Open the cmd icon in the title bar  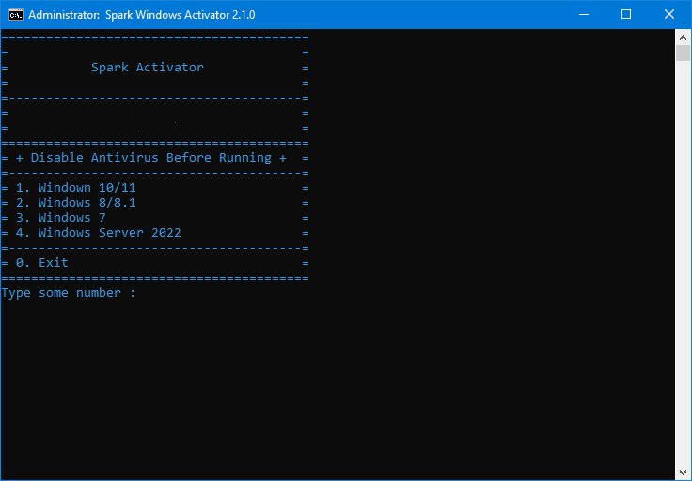click(16, 14)
